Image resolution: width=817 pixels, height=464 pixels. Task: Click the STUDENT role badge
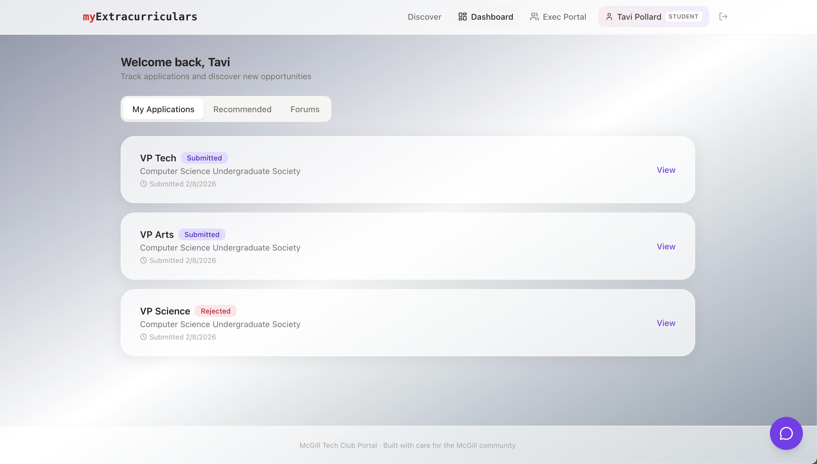tap(683, 16)
